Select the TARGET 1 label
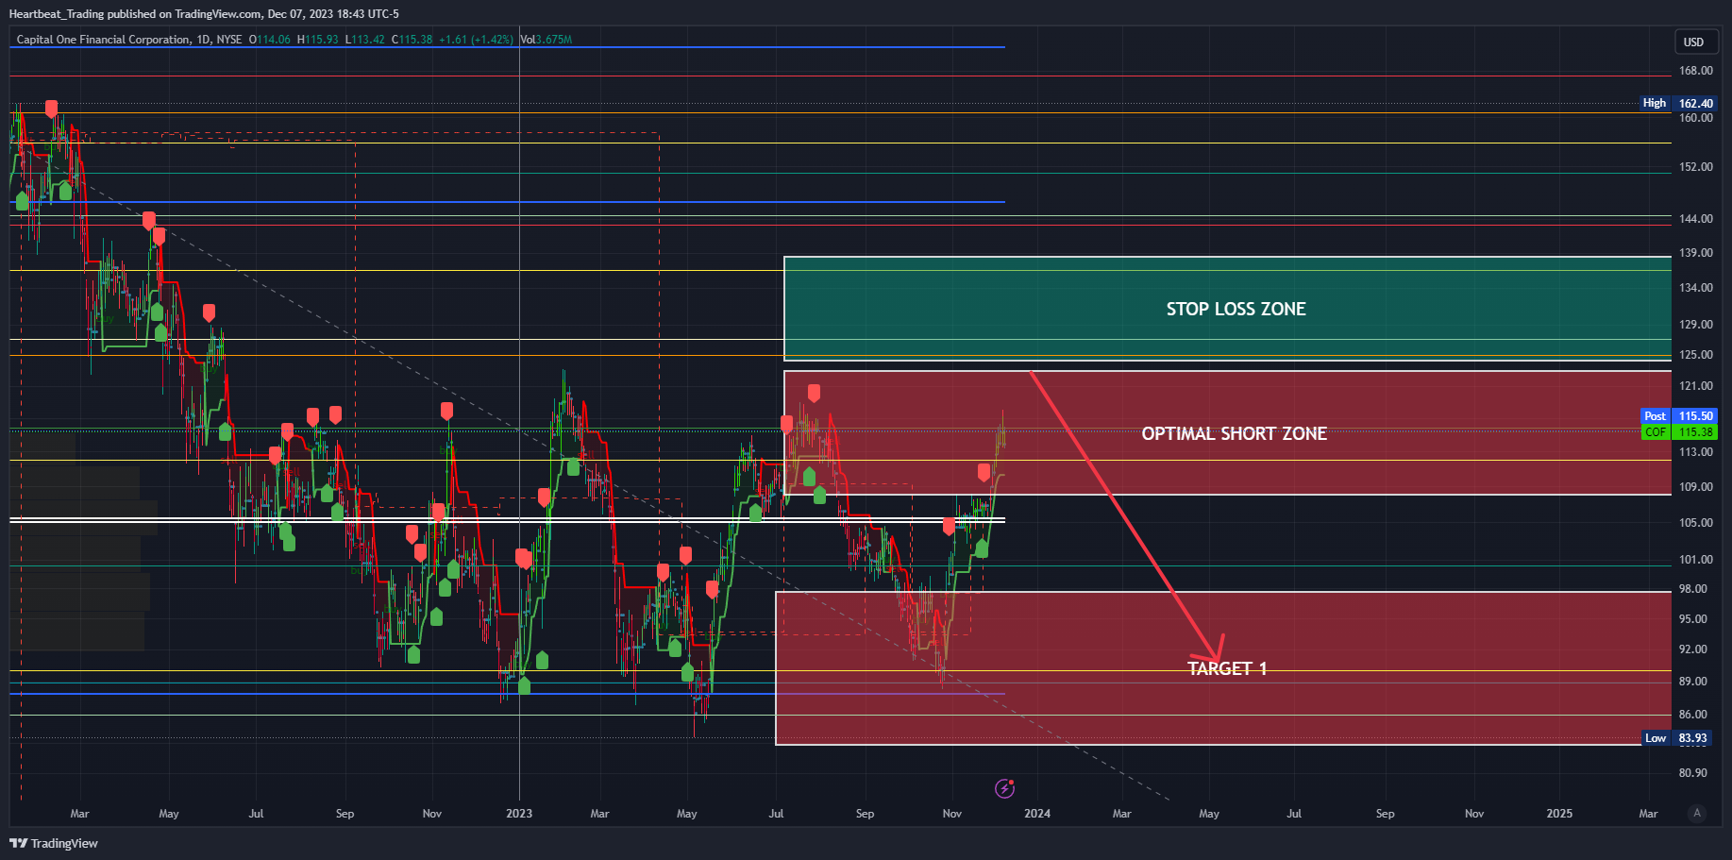 click(1227, 668)
